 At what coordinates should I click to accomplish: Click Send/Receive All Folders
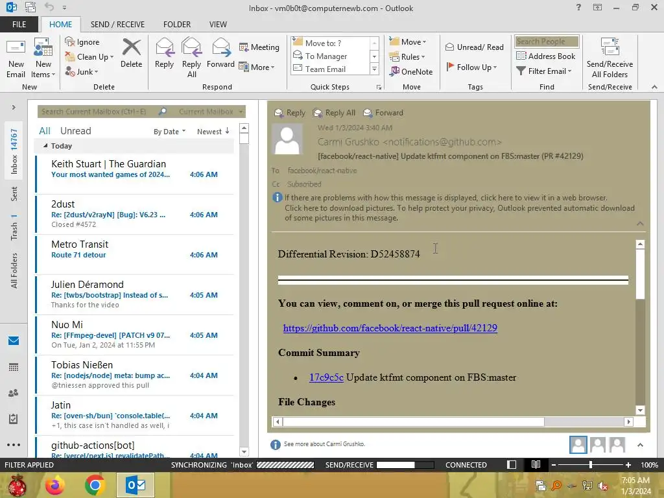click(x=610, y=58)
